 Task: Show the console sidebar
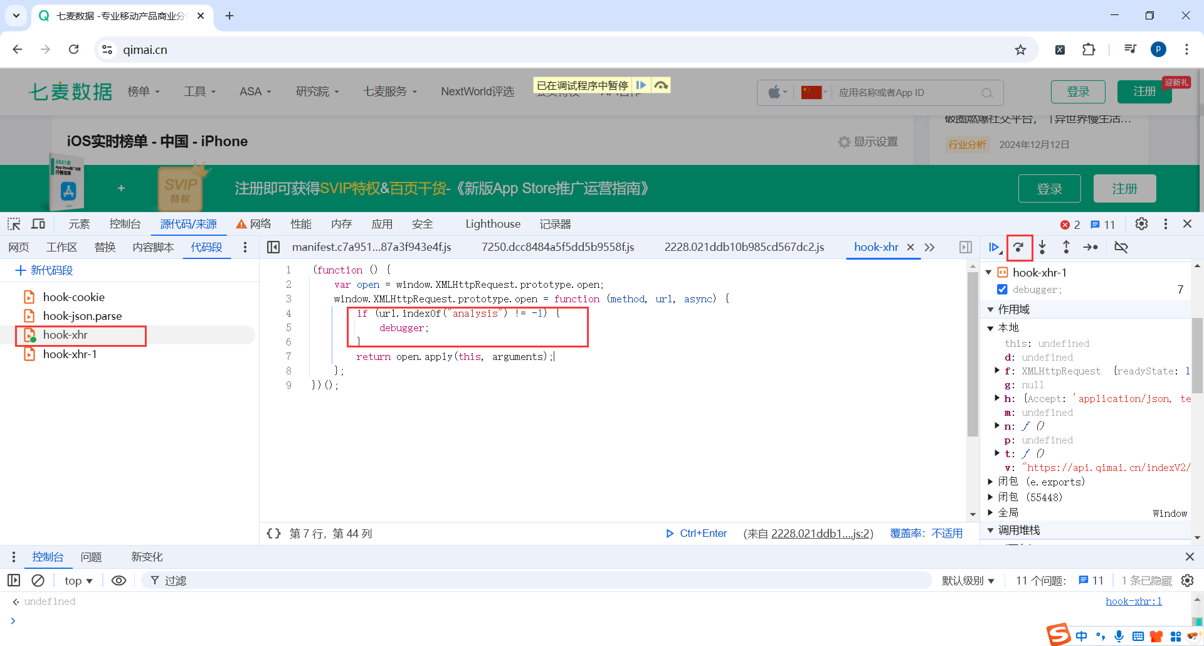point(14,581)
